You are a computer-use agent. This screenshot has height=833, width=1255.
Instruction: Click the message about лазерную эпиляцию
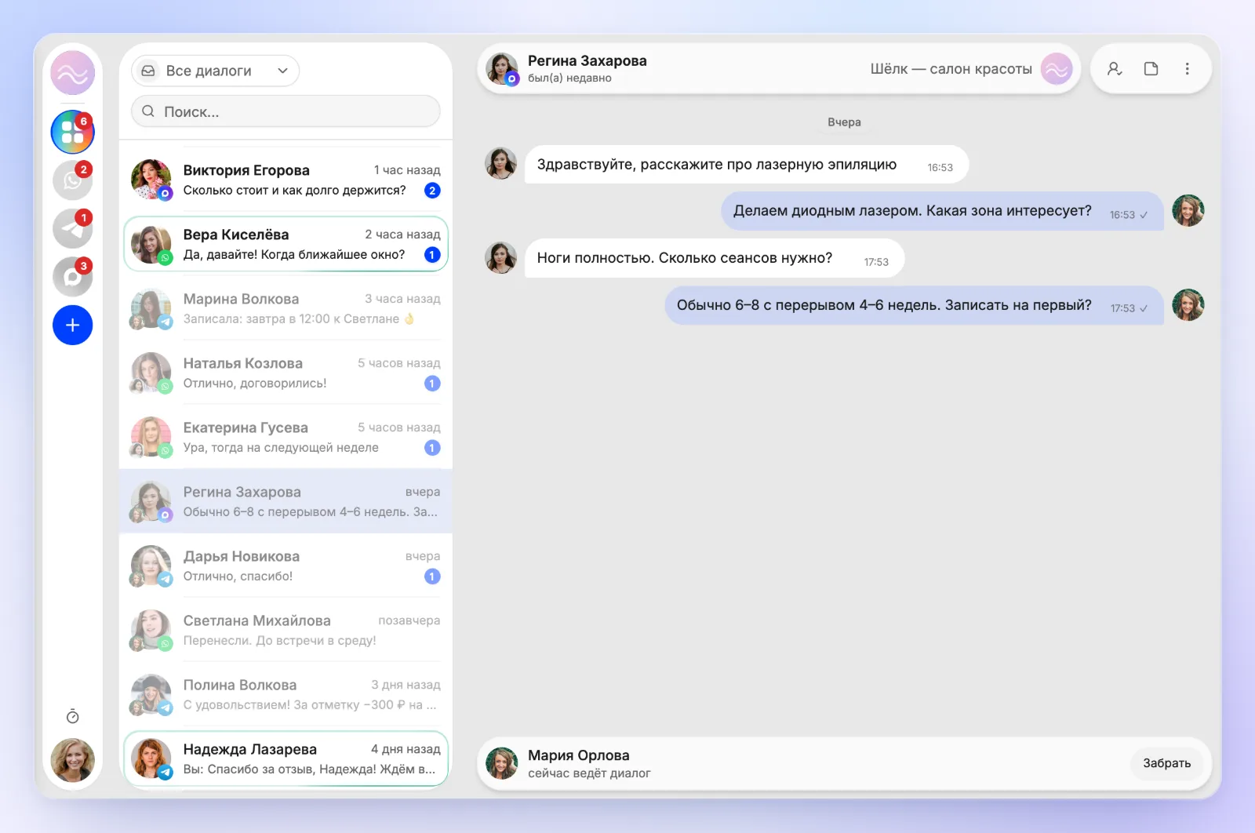(747, 165)
